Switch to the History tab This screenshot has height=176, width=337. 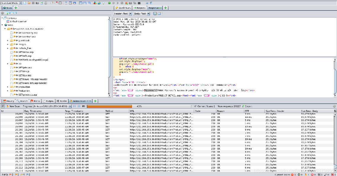9,101
